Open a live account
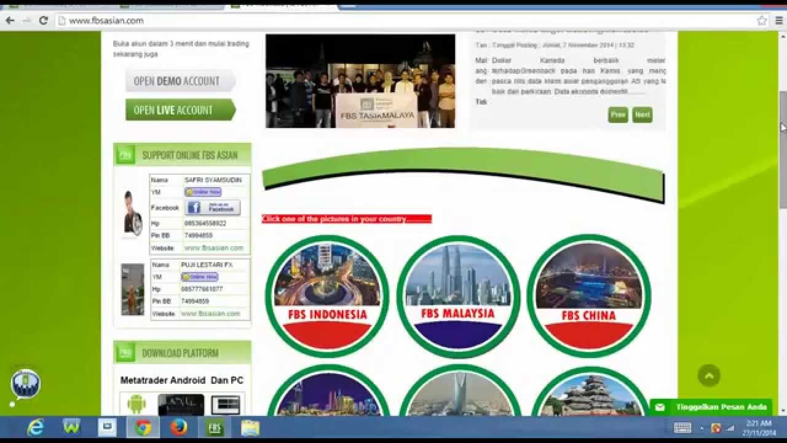Image resolution: width=787 pixels, height=443 pixels. [180, 110]
